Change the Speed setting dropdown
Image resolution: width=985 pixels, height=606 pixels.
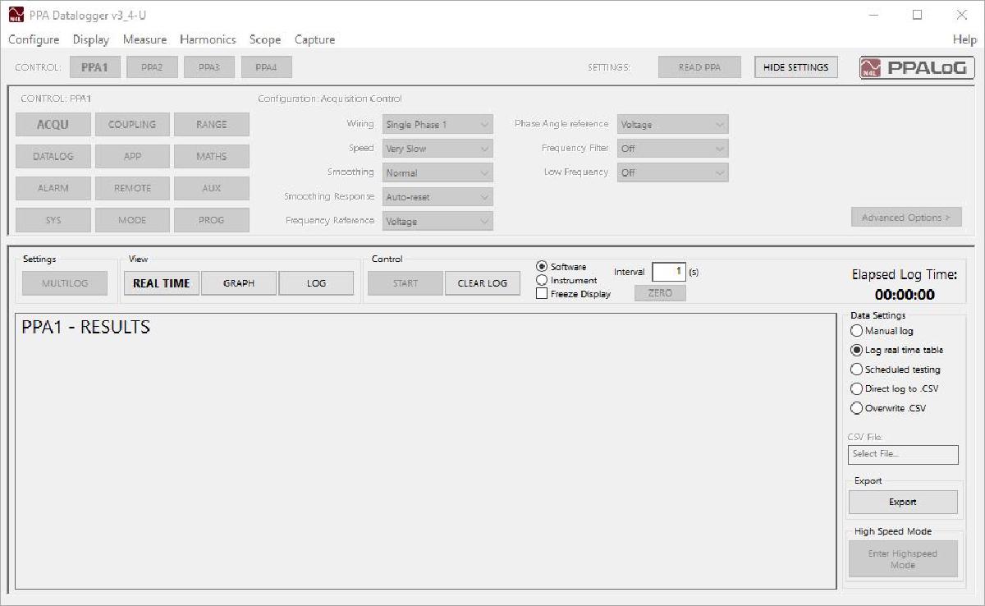pos(437,149)
